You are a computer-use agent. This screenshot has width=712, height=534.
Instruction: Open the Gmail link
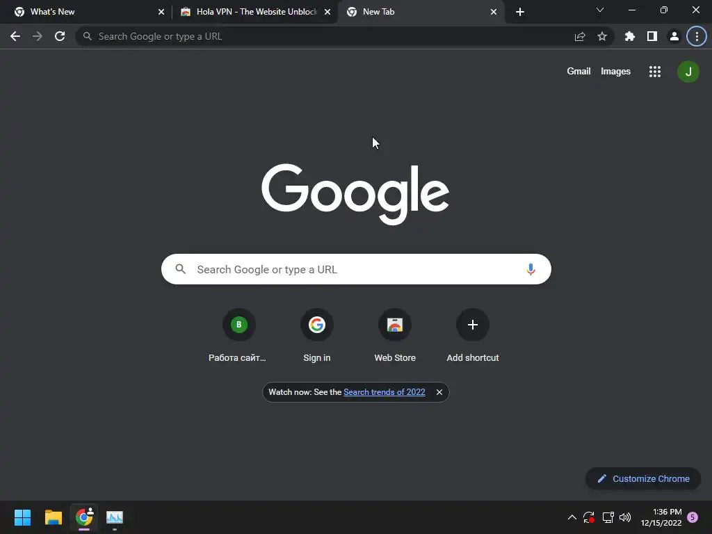point(578,72)
